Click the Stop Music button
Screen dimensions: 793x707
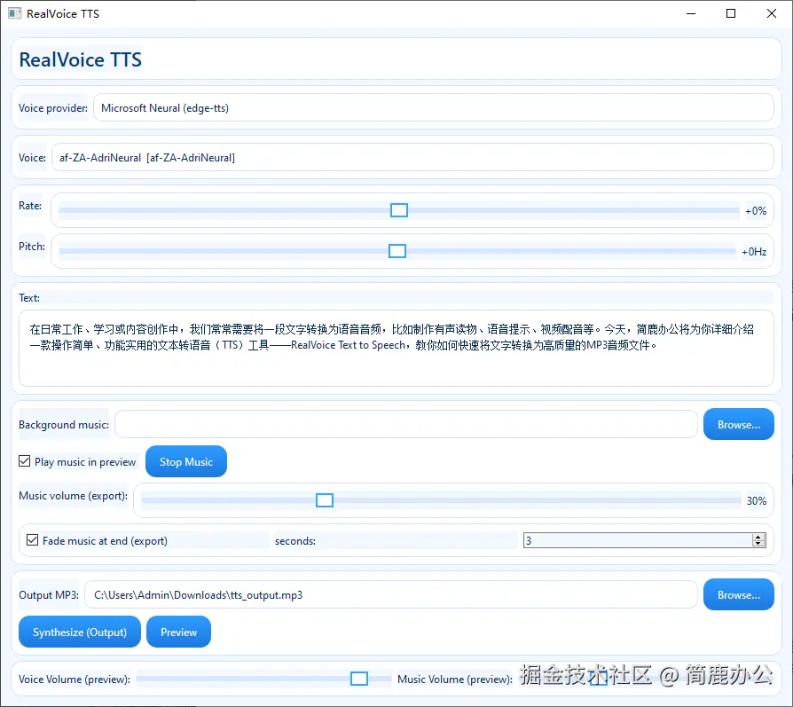click(x=186, y=461)
